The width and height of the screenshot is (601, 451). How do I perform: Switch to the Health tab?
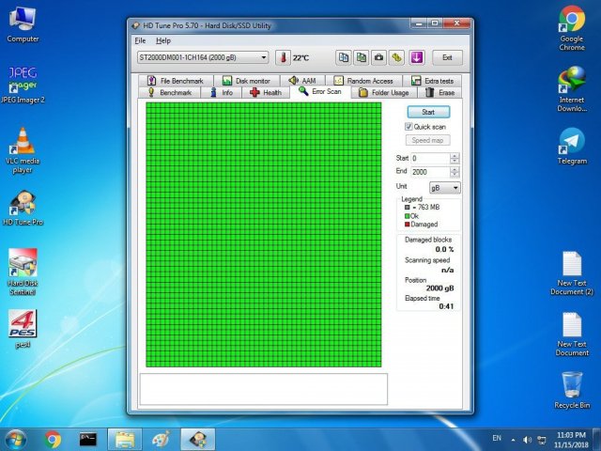266,93
